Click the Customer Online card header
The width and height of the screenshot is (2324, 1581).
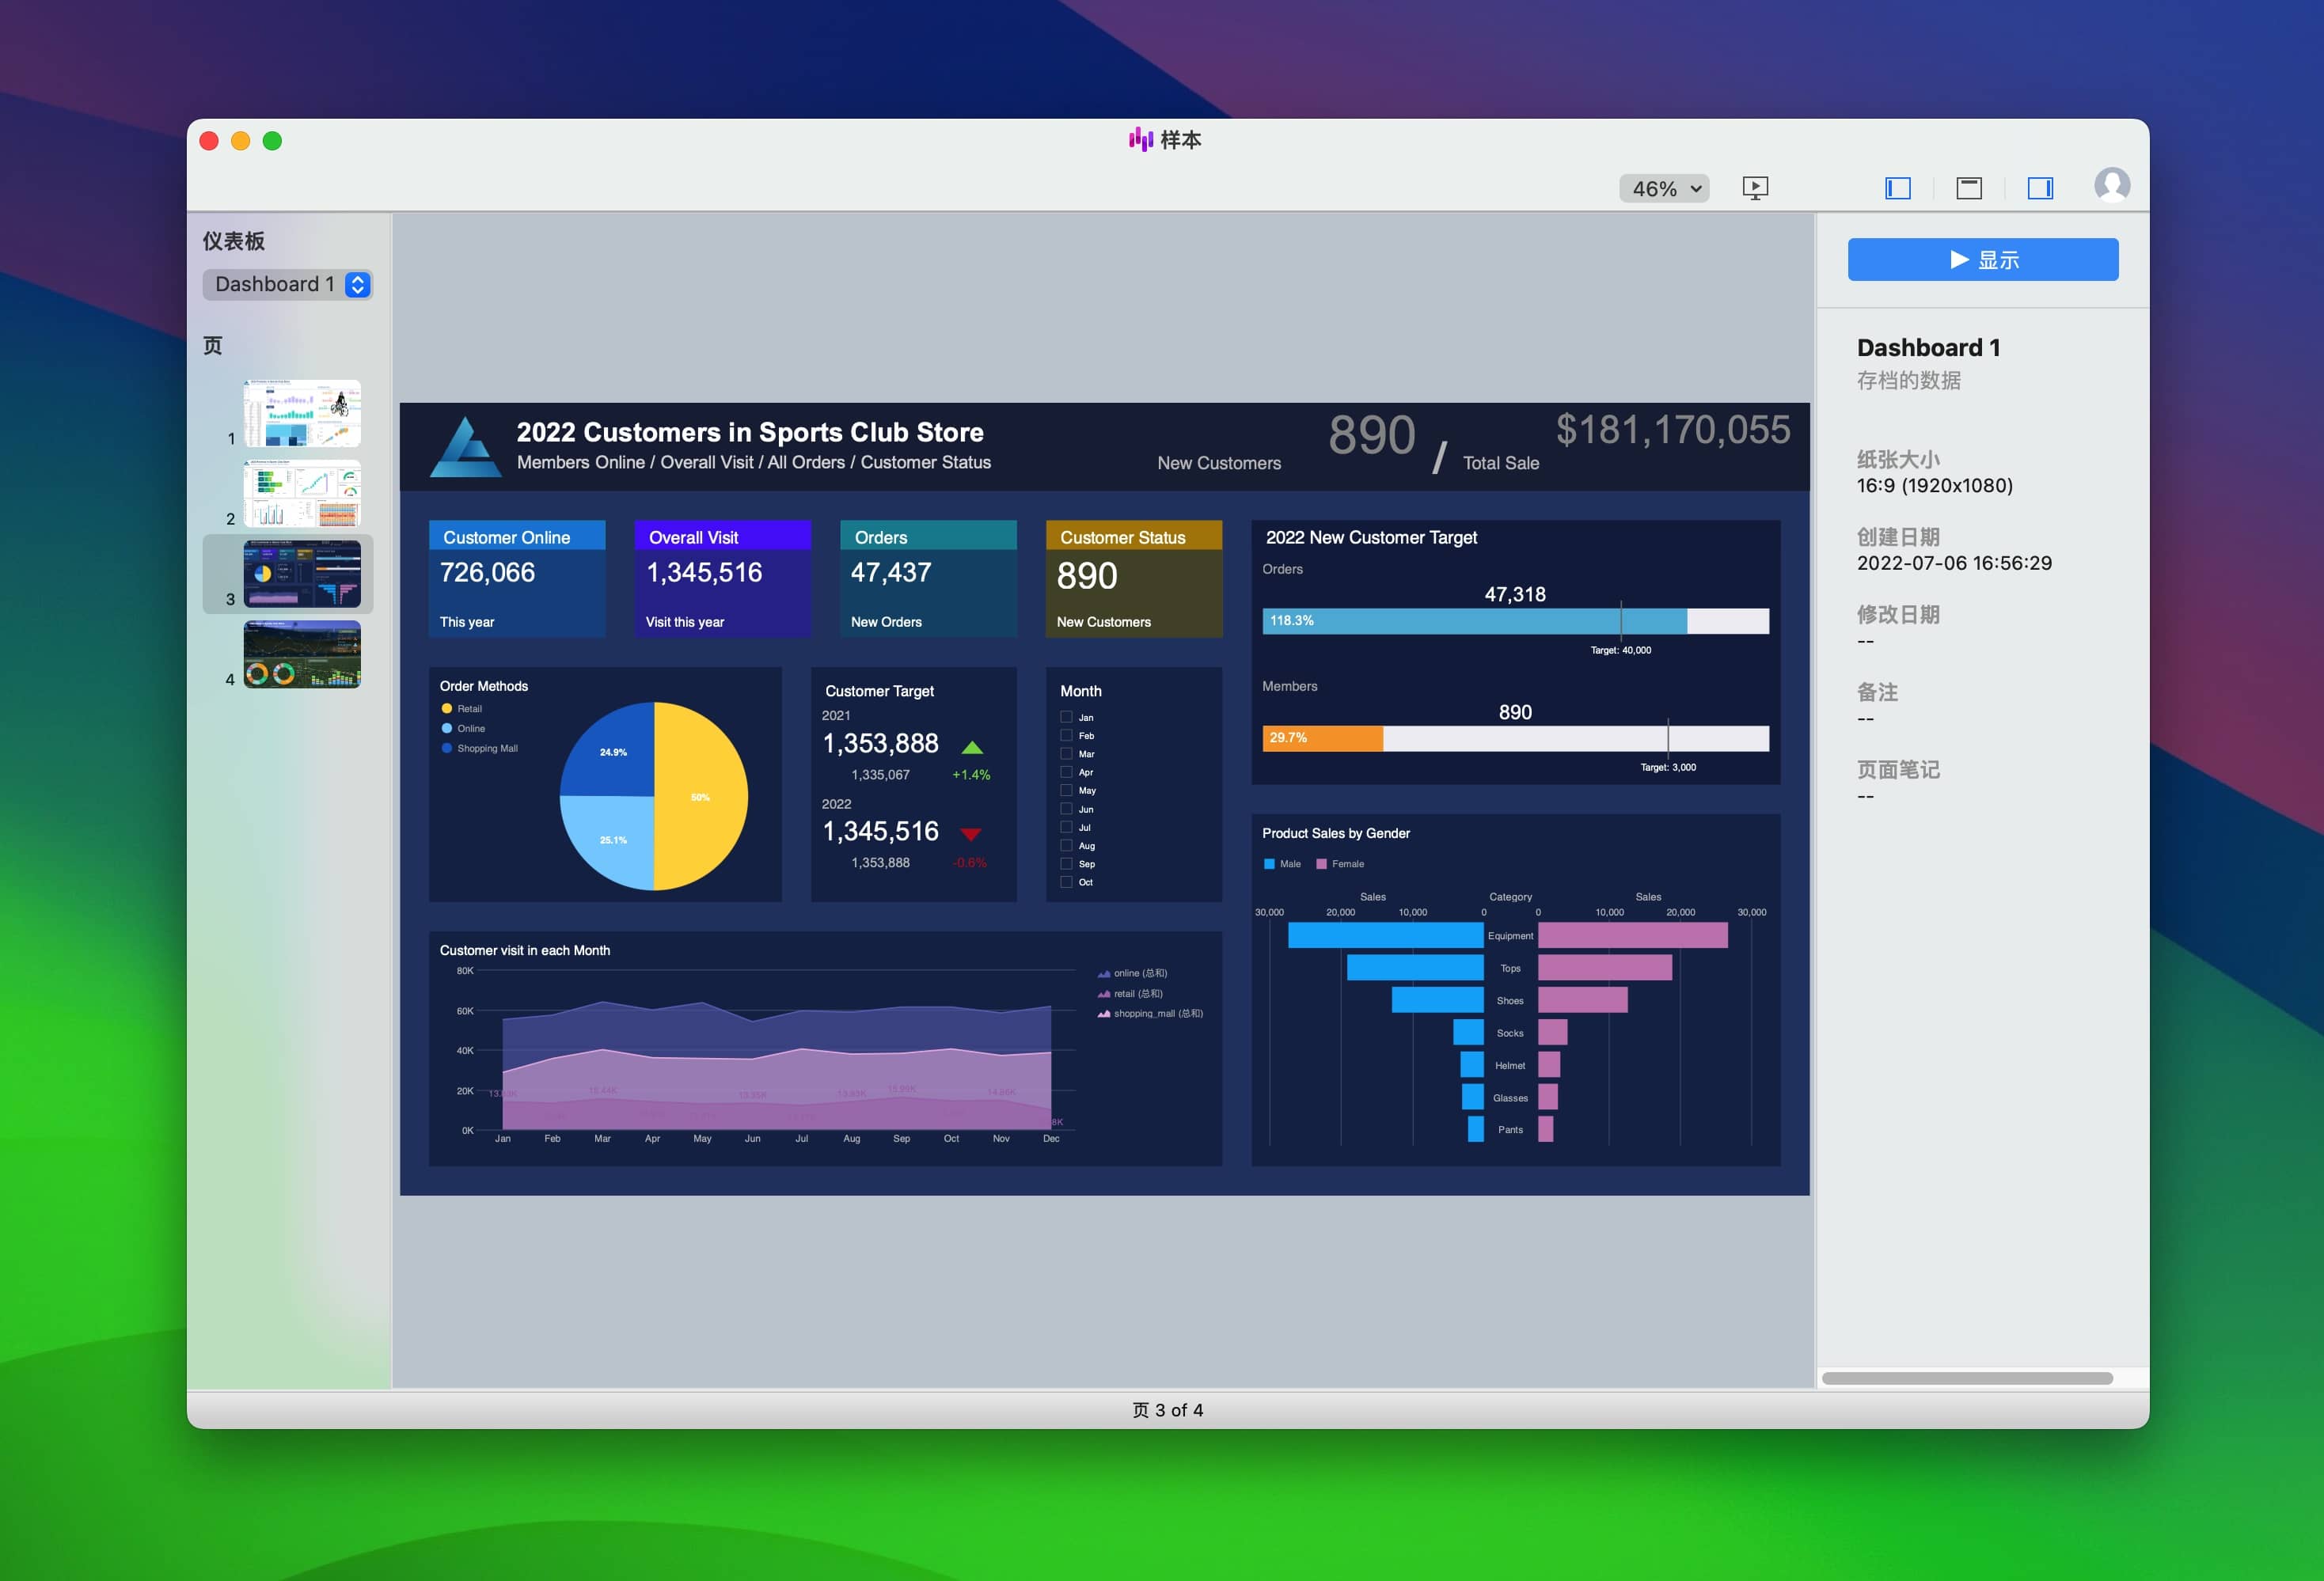point(517,536)
